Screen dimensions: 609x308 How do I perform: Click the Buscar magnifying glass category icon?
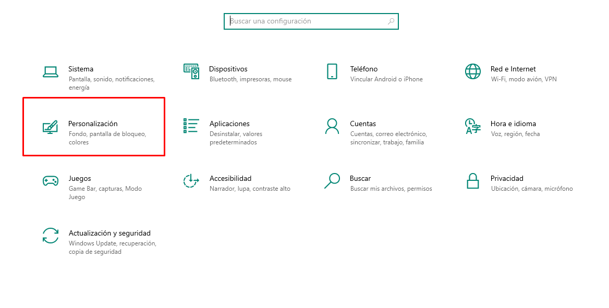[332, 181]
